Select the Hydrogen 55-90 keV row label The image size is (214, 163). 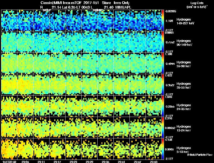[184, 64]
